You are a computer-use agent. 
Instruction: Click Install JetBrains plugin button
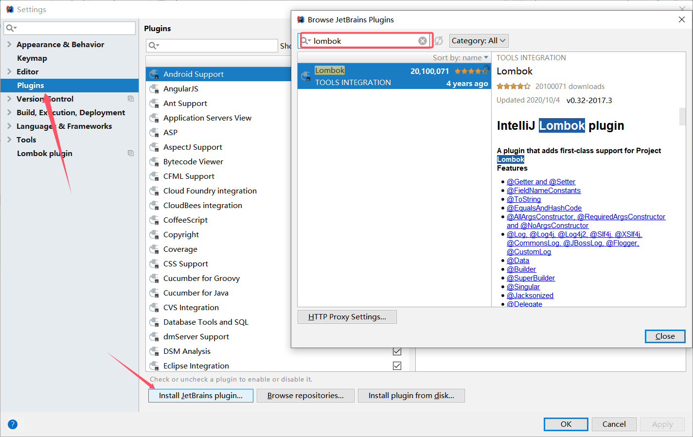click(201, 396)
